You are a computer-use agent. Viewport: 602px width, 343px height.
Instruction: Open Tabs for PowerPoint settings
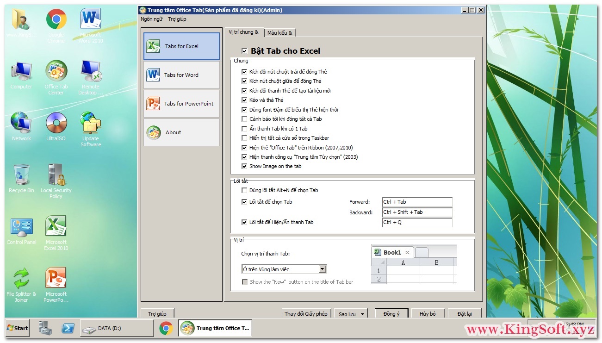[x=181, y=104]
